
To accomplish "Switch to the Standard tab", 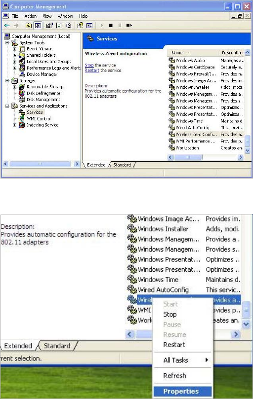I will [x=122, y=165].
